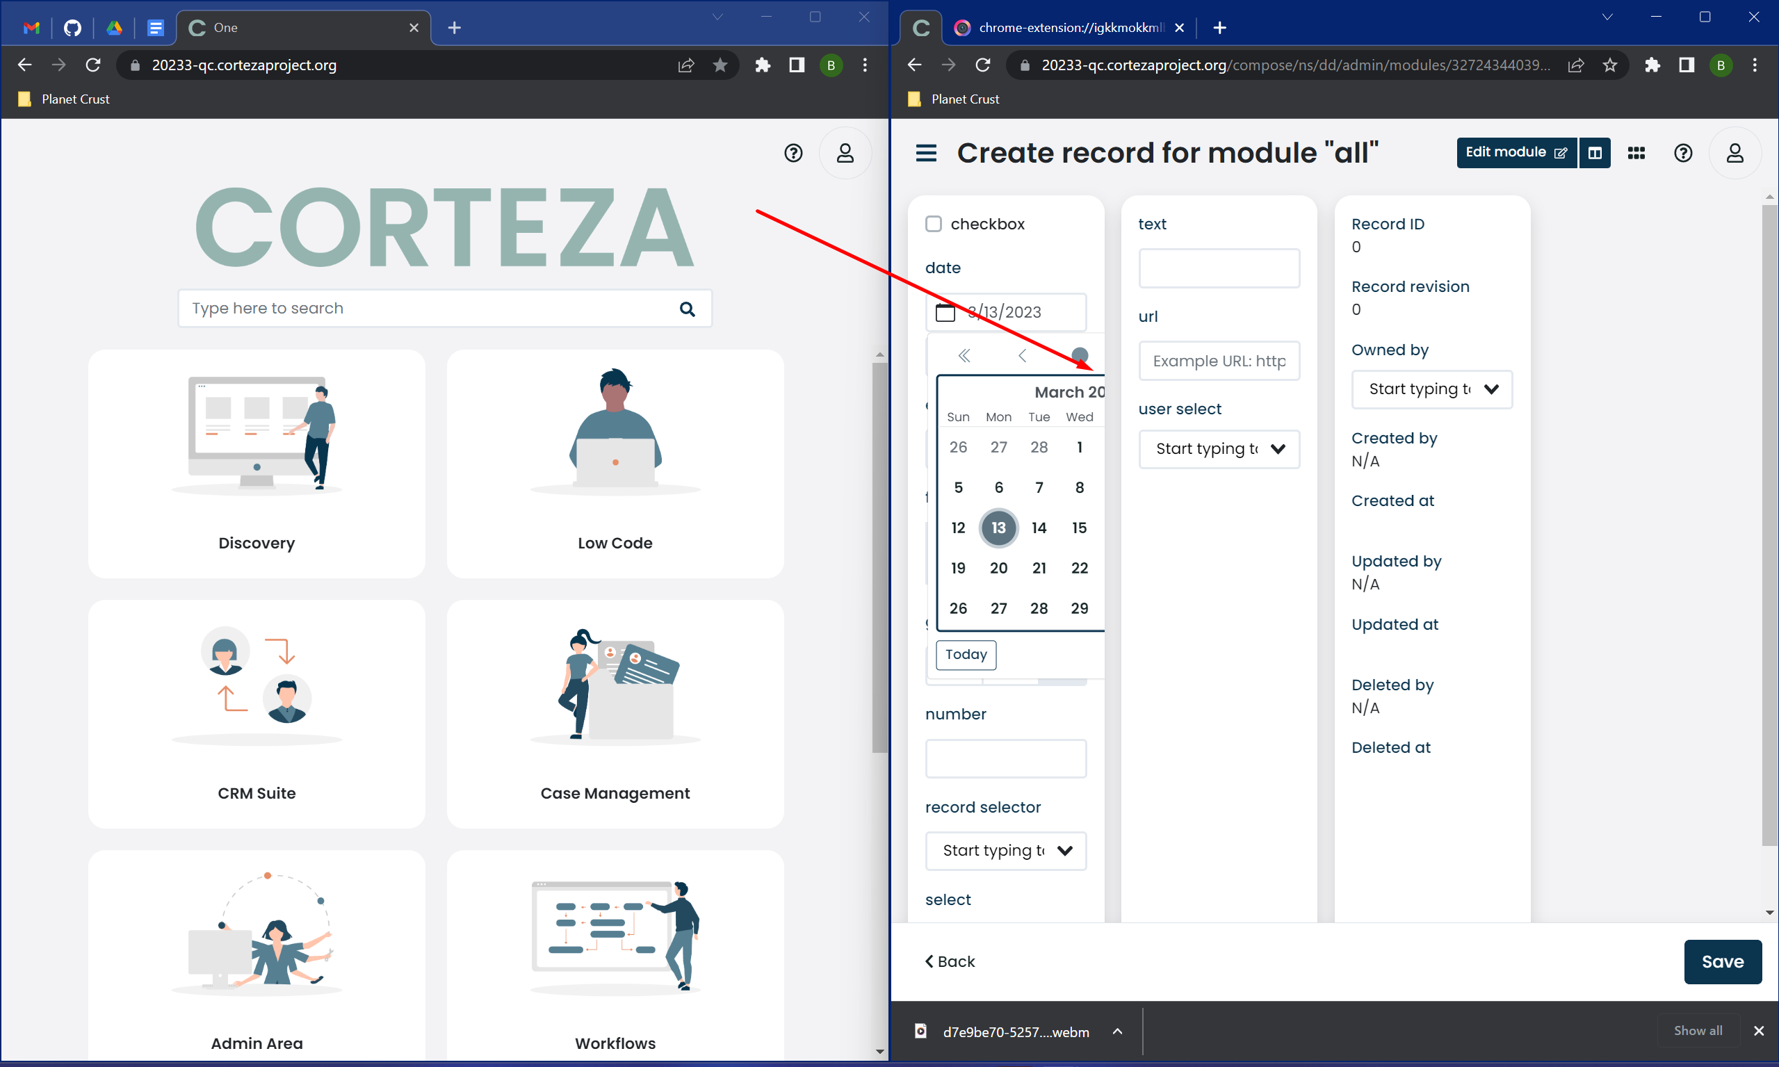1779x1067 pixels.
Task: Click the number input field
Action: point(1005,758)
